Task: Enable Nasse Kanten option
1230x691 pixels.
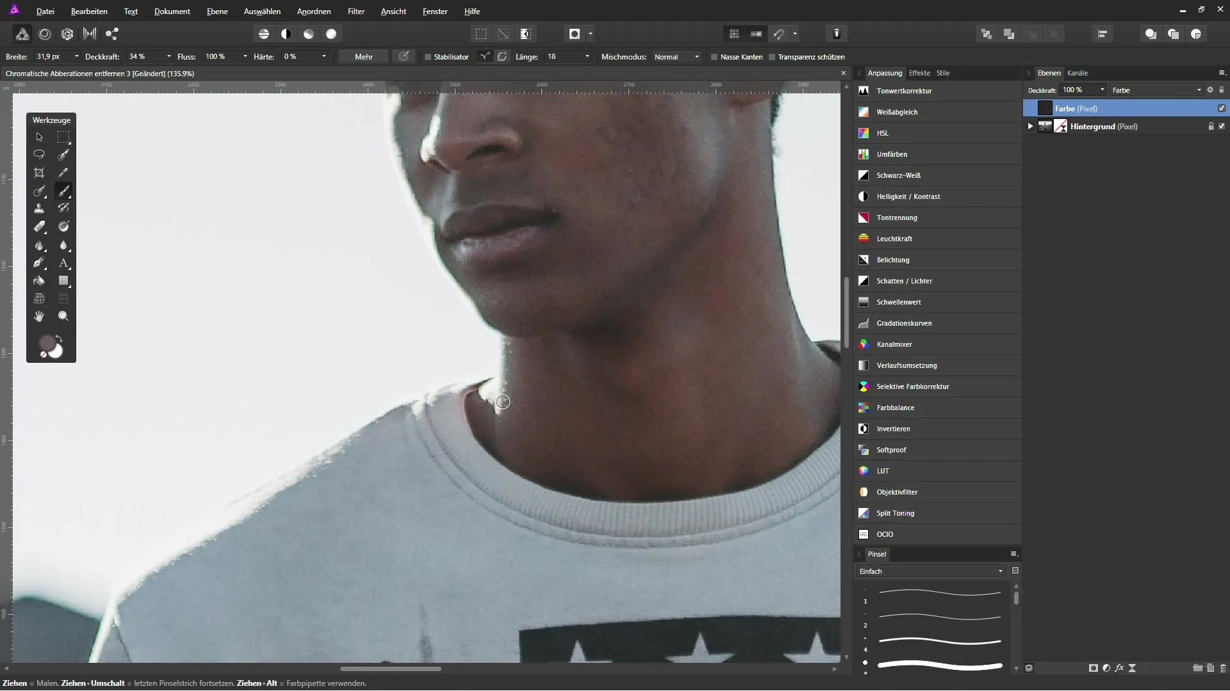Action: pyautogui.click(x=714, y=57)
